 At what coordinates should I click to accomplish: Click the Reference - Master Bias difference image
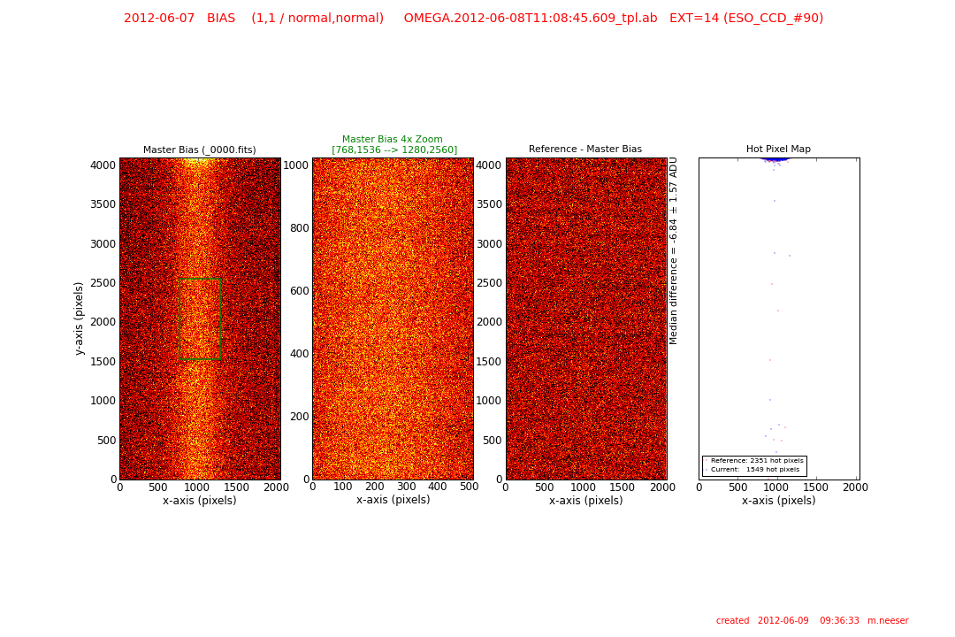(x=585, y=318)
